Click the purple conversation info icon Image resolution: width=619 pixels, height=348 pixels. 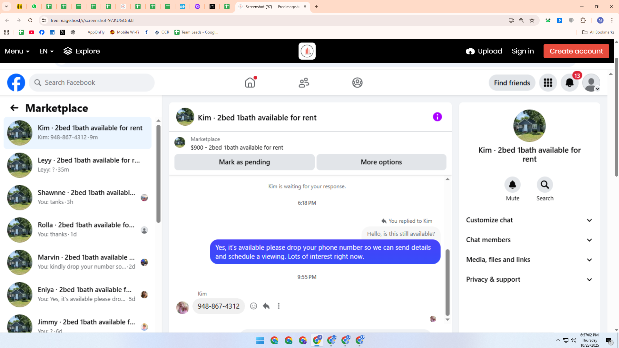point(437,117)
